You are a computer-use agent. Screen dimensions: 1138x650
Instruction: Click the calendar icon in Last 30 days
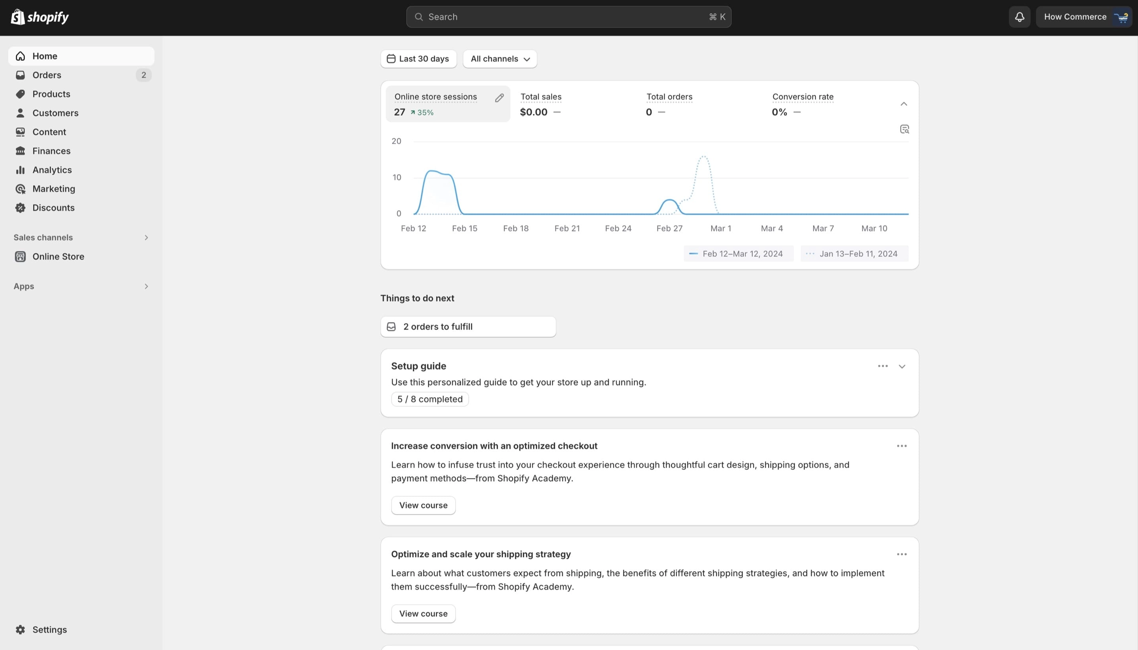pyautogui.click(x=391, y=59)
